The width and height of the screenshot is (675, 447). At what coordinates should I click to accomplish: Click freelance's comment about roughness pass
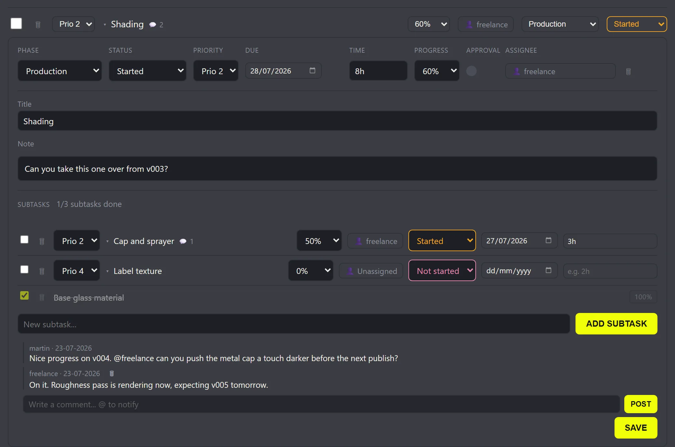149,385
